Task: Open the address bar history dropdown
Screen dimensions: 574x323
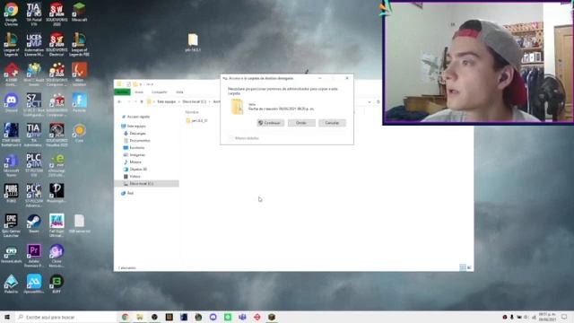Action: click(x=370, y=101)
